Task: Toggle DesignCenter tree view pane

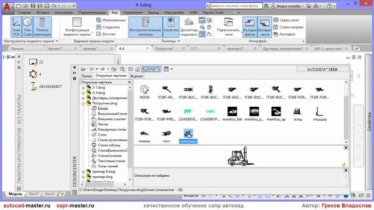Action: (144, 69)
